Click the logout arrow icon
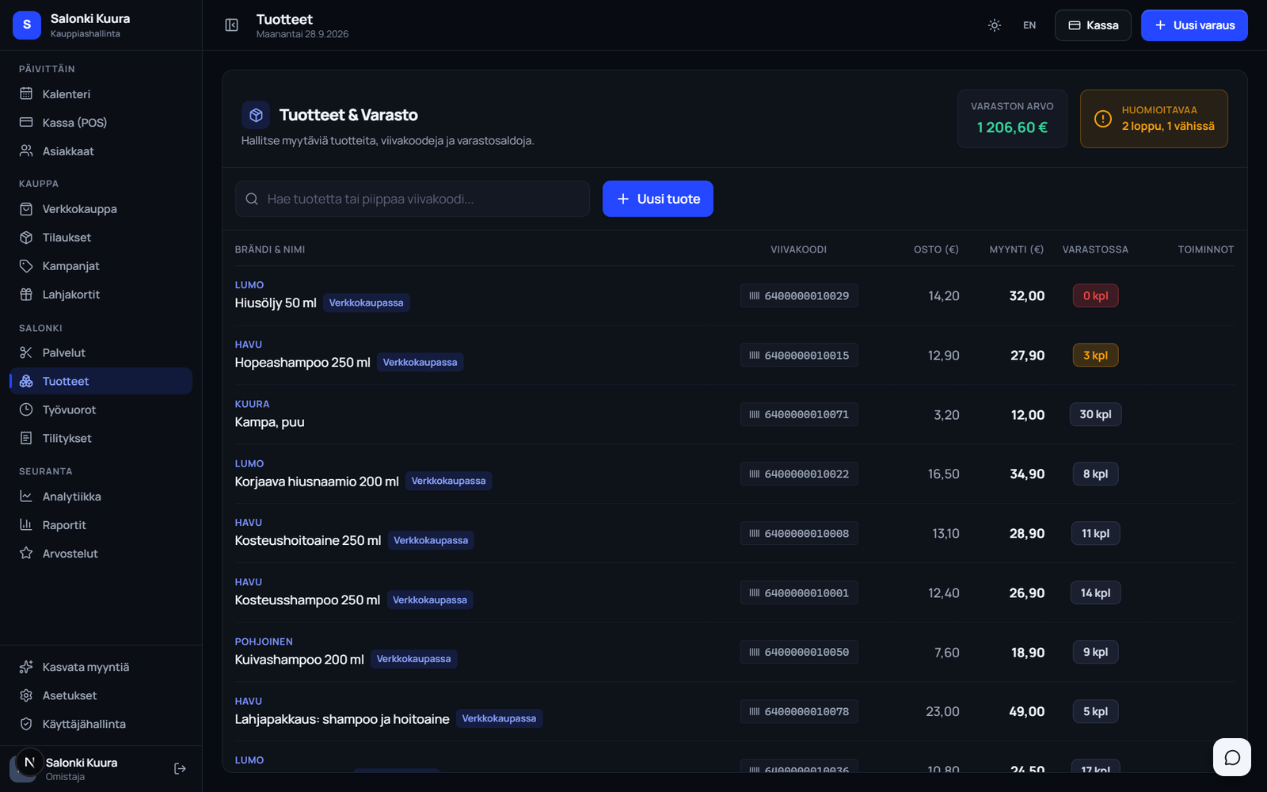Screen dimensions: 1267x792 (180, 768)
